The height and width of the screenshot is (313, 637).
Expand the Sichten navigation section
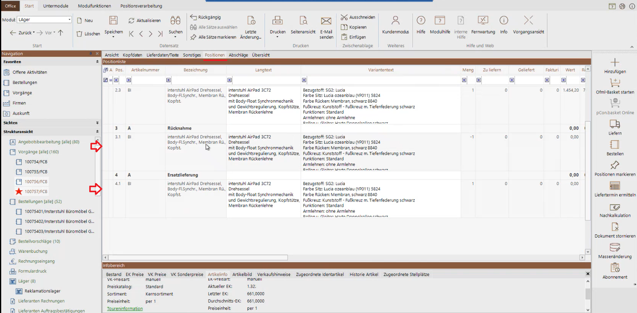click(x=97, y=123)
